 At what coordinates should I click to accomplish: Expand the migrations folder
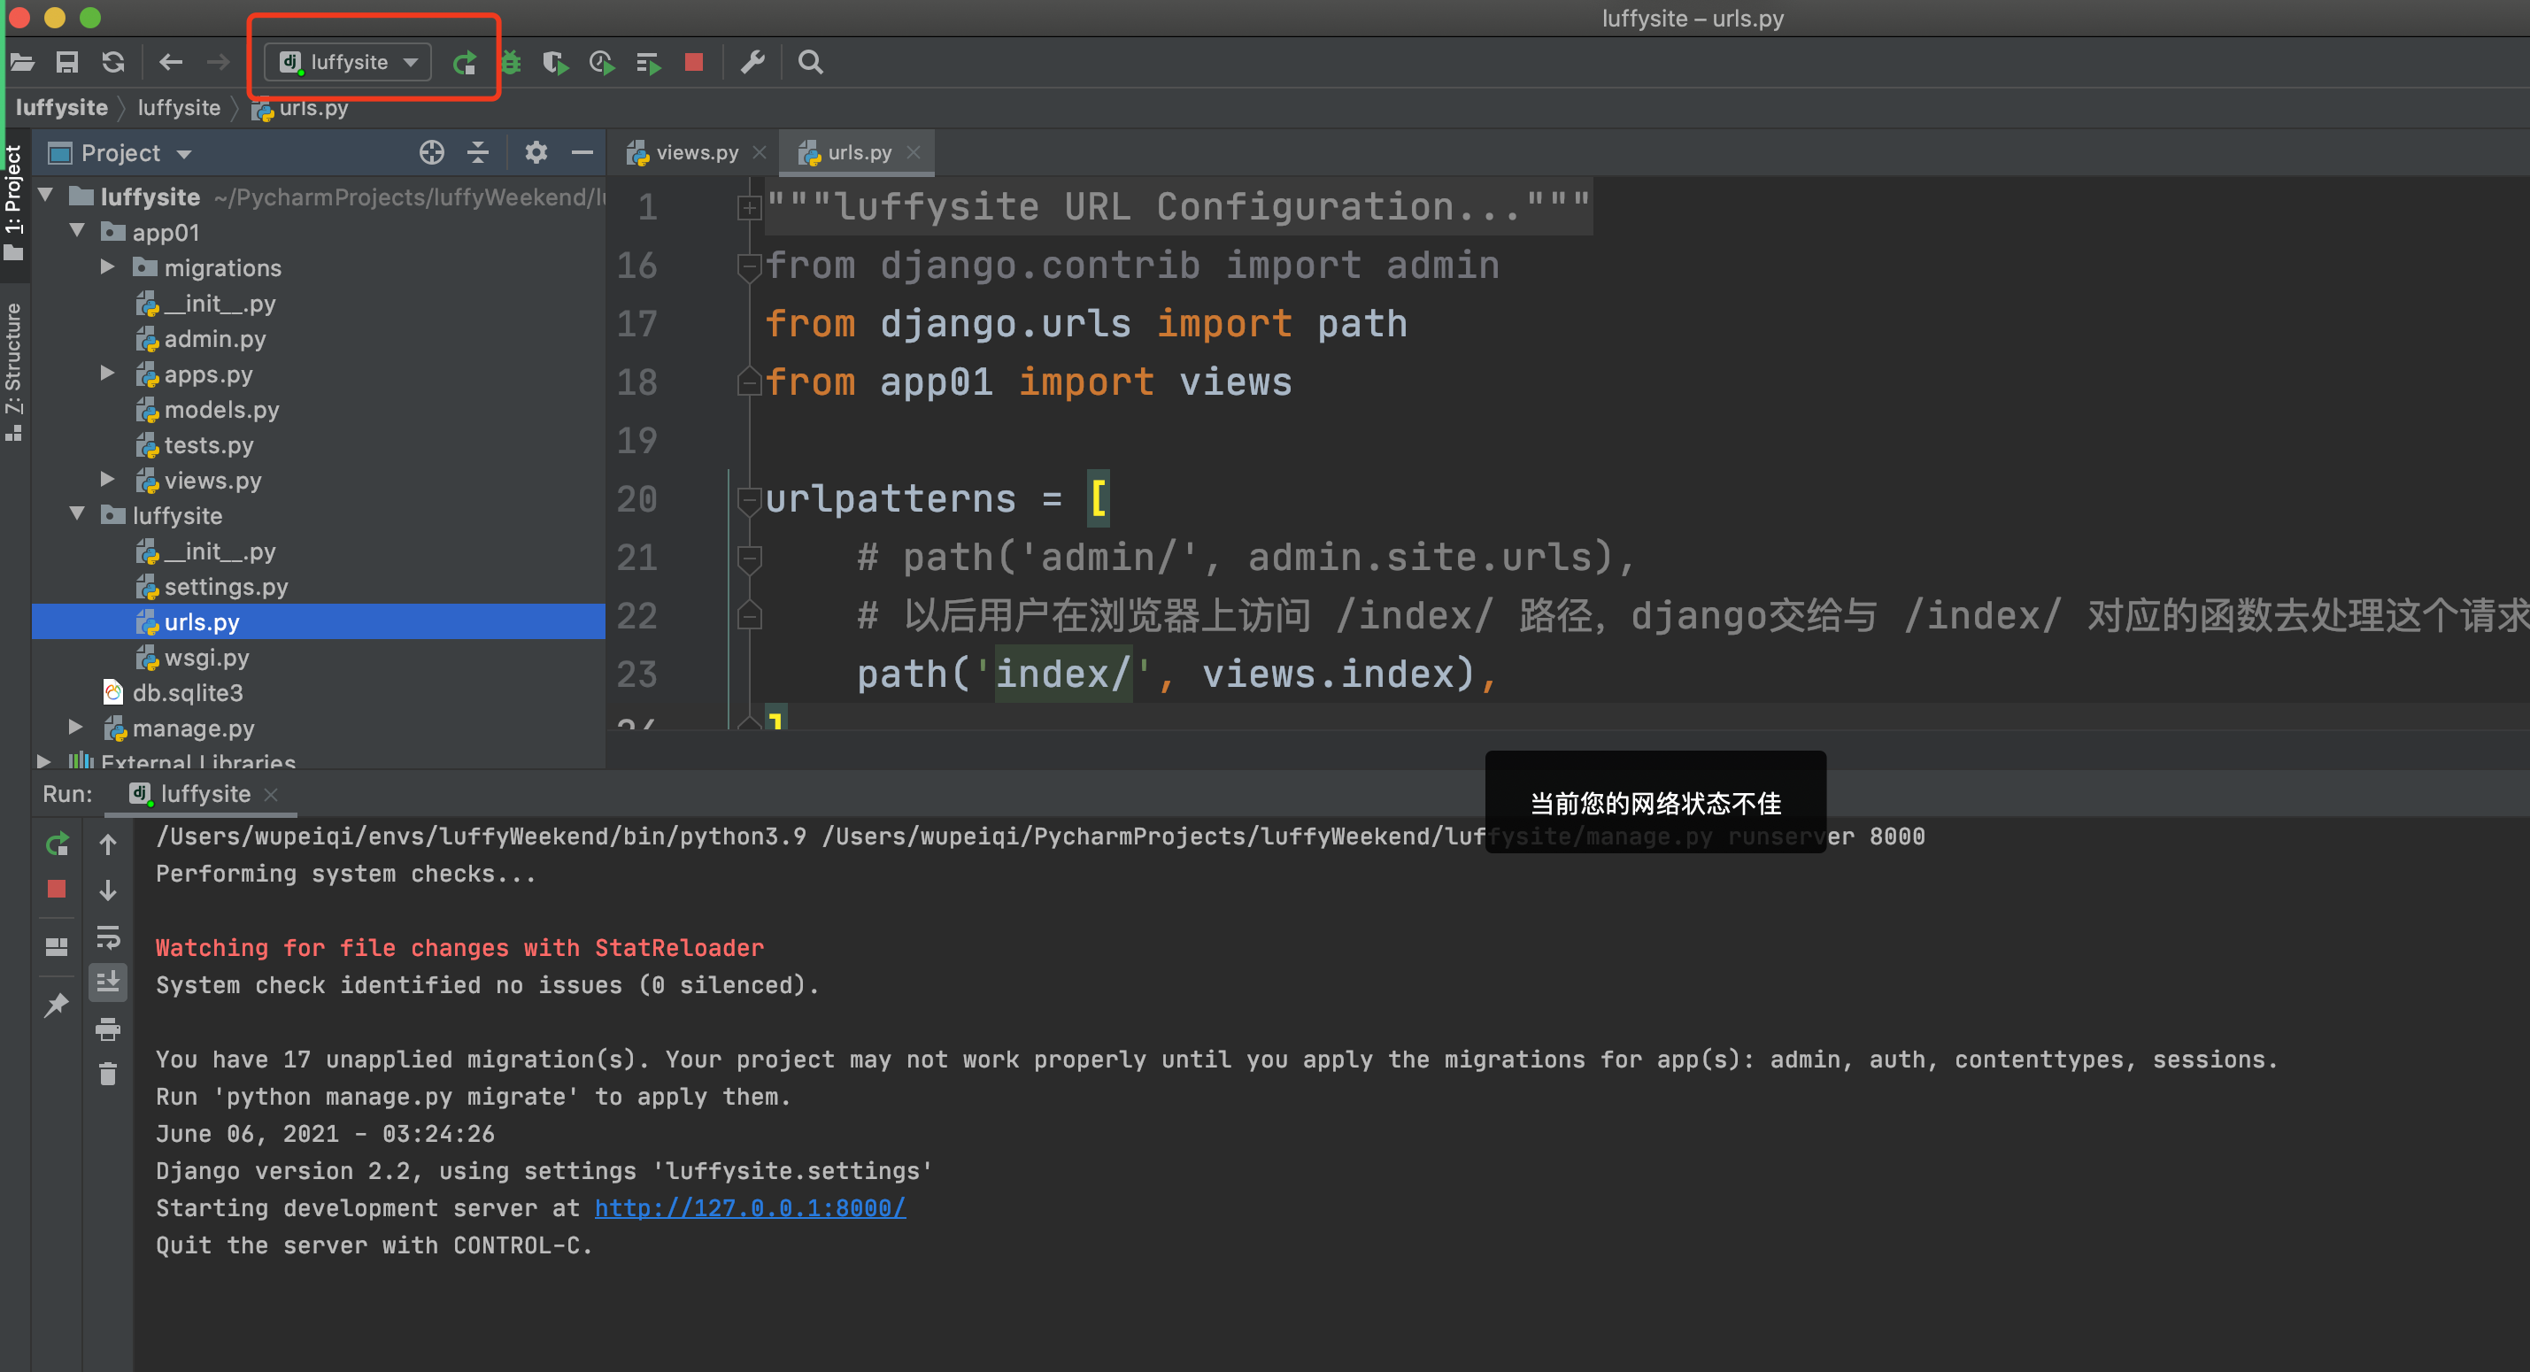108,267
